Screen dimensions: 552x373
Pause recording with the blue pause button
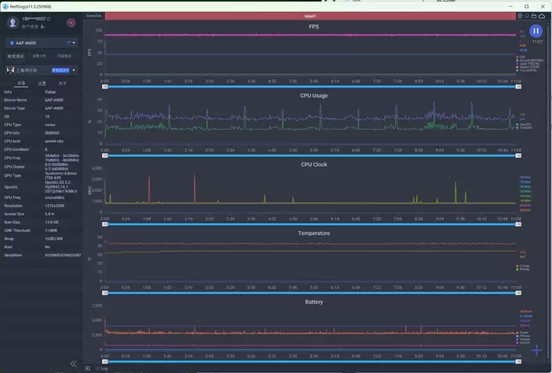click(x=536, y=31)
